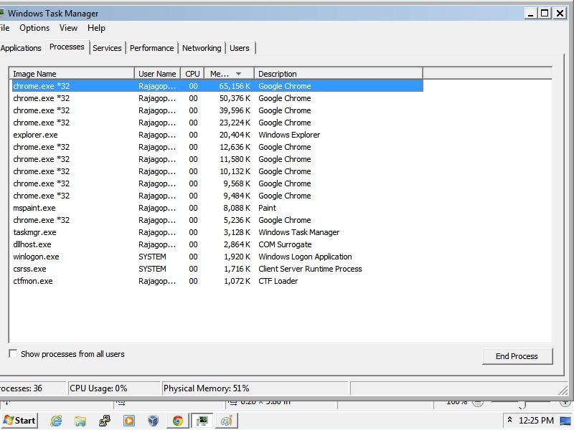Viewport: 574px width, 430px height.
Task: Click the zoom slider thumb in Paint
Action: click(x=522, y=404)
